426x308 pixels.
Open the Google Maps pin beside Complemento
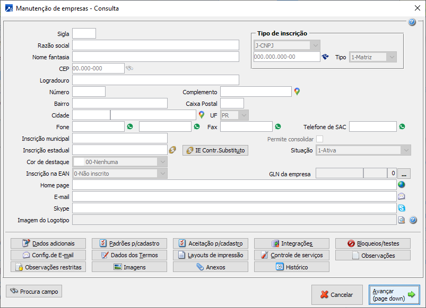[297, 92]
